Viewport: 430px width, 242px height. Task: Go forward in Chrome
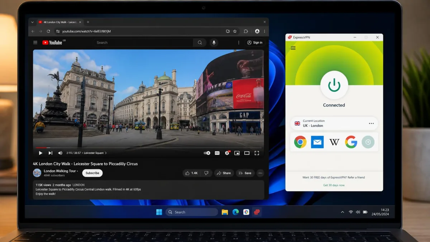[40, 31]
